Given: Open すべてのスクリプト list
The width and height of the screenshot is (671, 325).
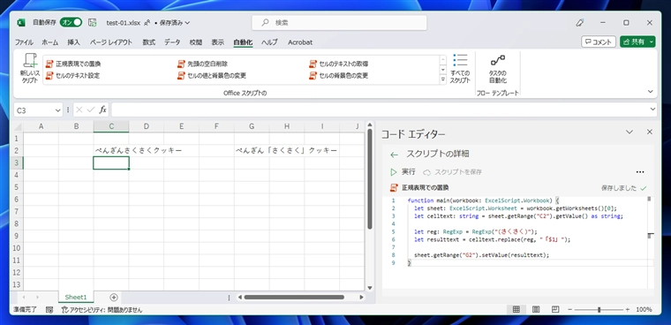Looking at the screenshot, I should point(460,69).
